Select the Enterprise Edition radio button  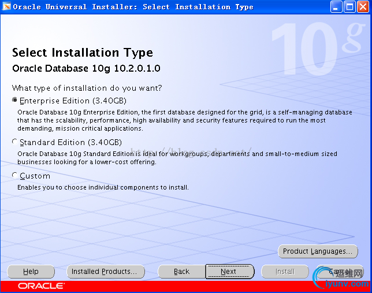tap(14, 100)
